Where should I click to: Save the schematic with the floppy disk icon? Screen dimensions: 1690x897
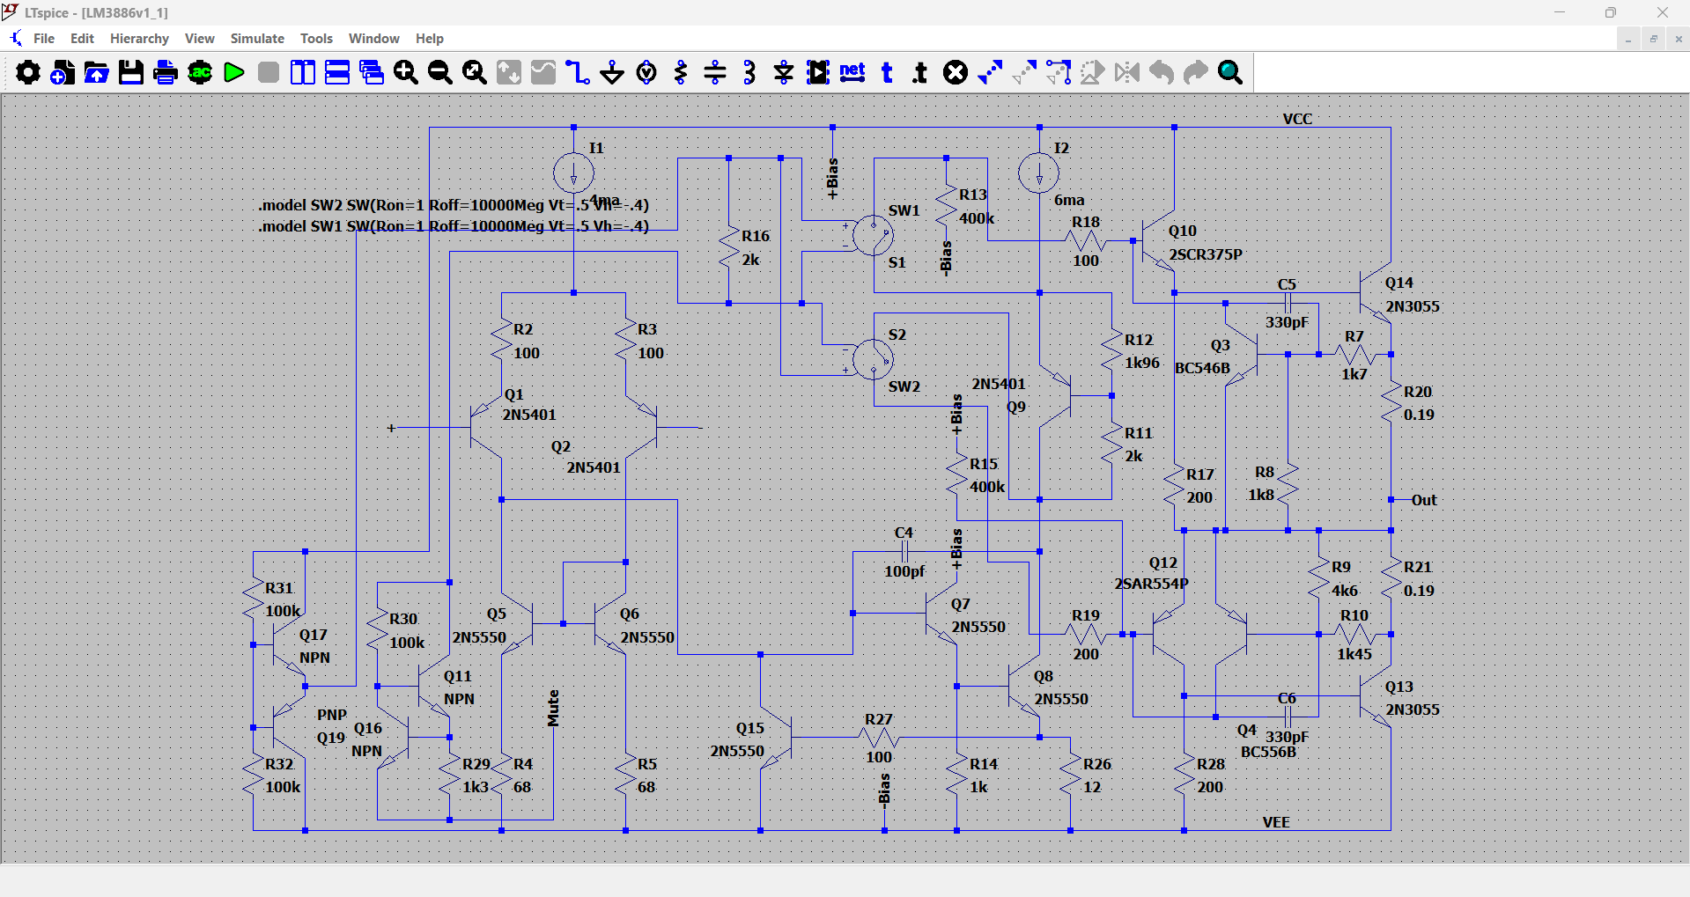pyautogui.click(x=131, y=72)
